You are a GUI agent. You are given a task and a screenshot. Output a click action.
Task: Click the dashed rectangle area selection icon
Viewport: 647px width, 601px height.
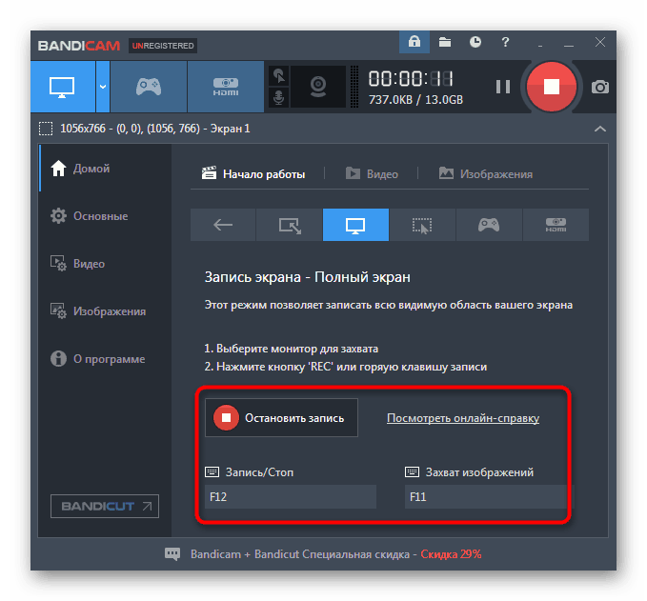(x=46, y=129)
